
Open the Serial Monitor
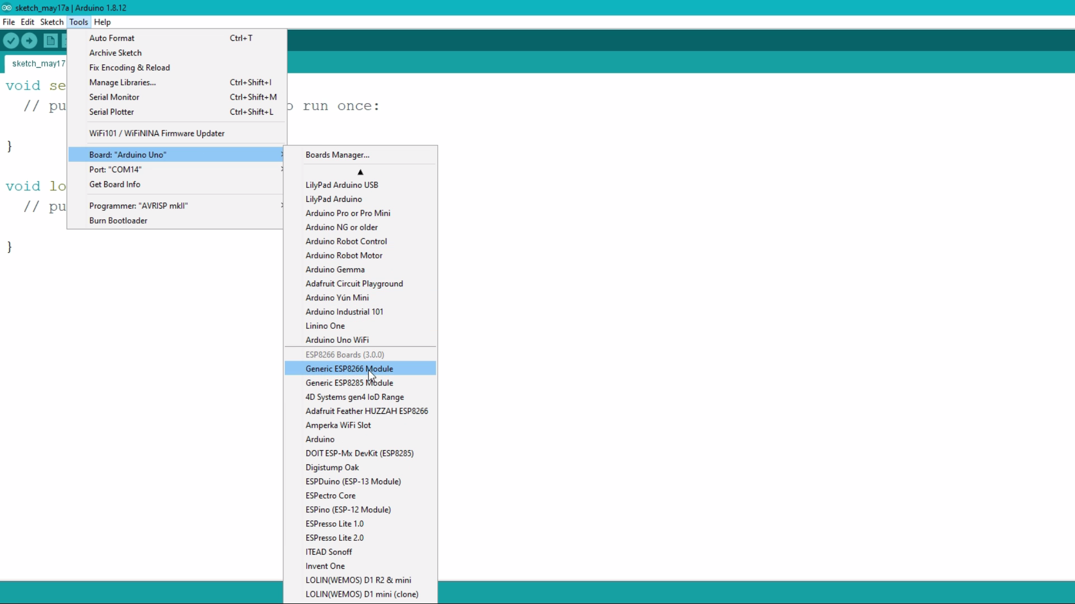pyautogui.click(x=114, y=97)
